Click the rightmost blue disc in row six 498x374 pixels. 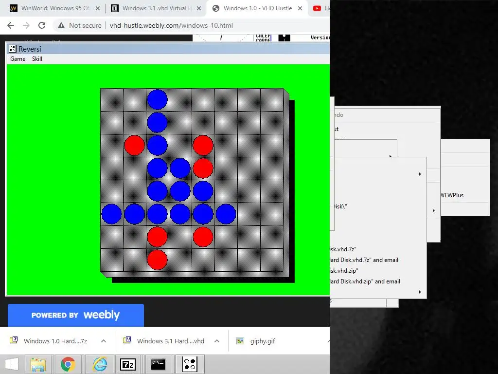point(226,214)
